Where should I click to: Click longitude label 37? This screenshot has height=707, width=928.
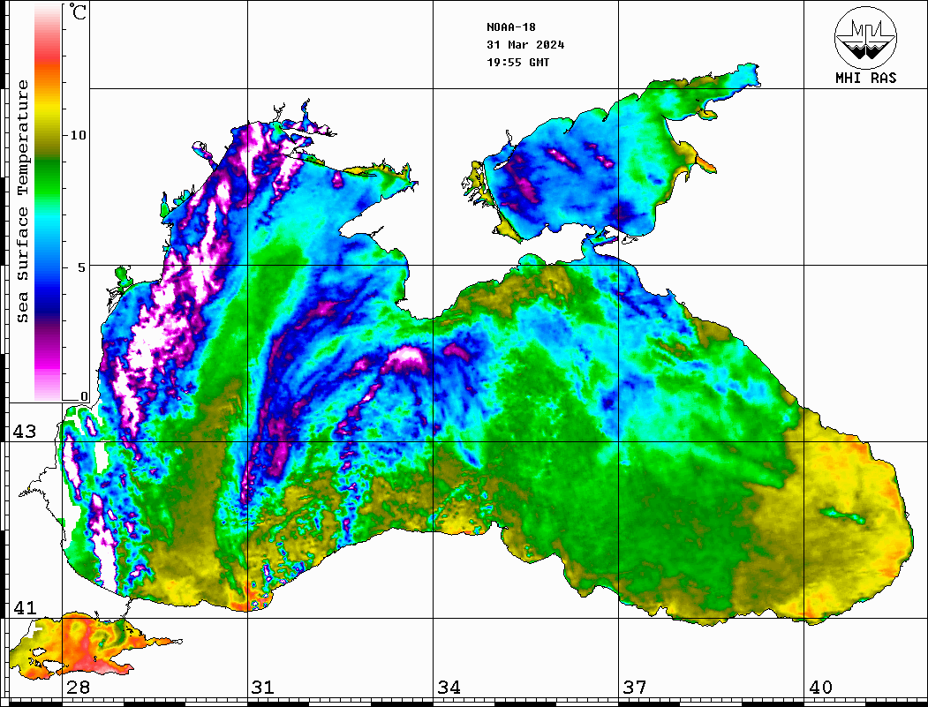coord(635,687)
